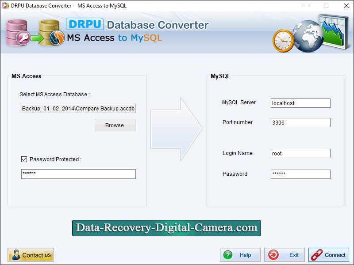This screenshot has width=354, height=265.
Task: Click the chain-link icon on the Connect button
Action: pyautogui.click(x=316, y=255)
